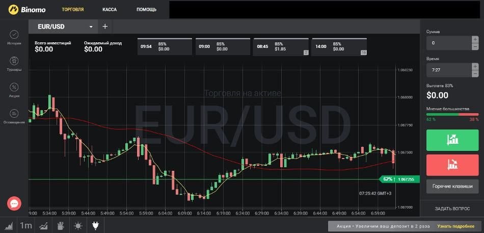Place an up trade with green button
The width and height of the screenshot is (484, 233).
452,140
